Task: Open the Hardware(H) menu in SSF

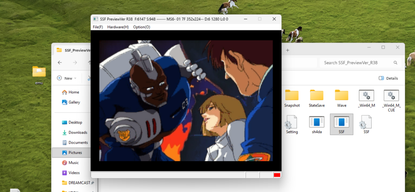Action: (118, 27)
